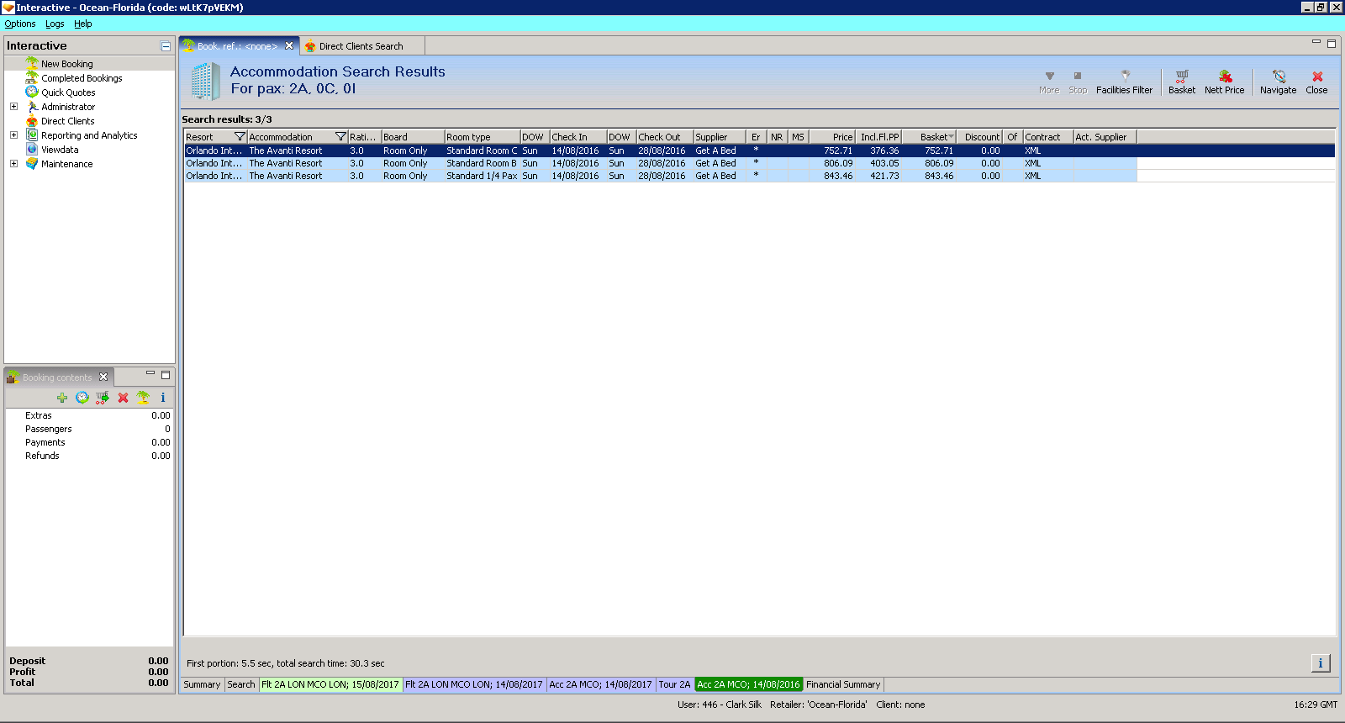The image size is (1345, 723).
Task: Close the Booking contents tab
Action: pos(103,377)
